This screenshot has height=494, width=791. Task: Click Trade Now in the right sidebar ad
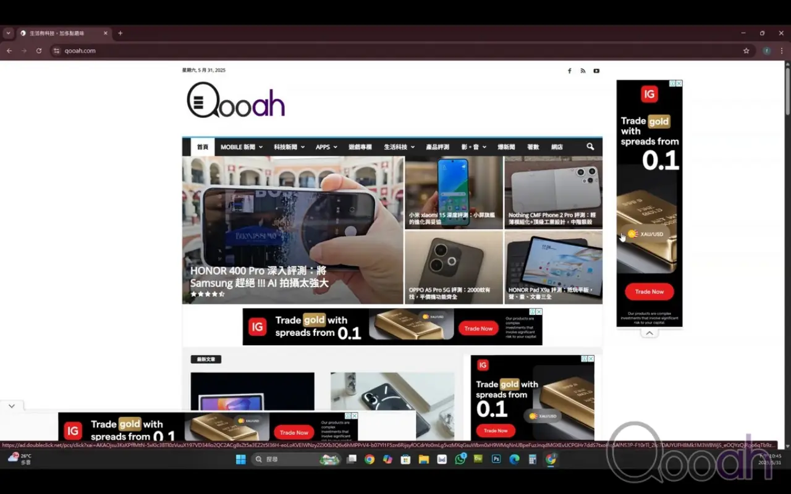tap(649, 291)
